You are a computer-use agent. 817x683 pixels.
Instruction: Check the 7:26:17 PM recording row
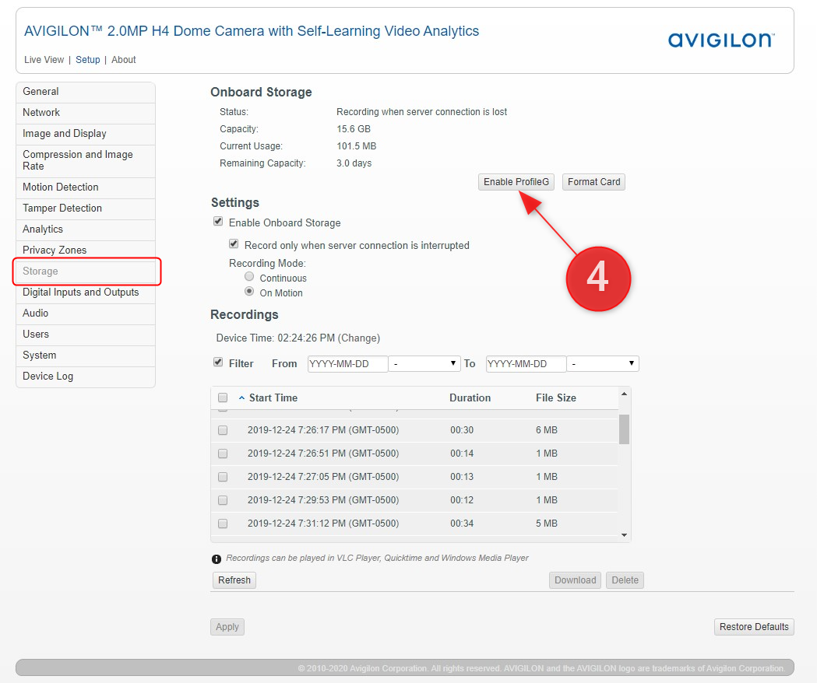223,430
